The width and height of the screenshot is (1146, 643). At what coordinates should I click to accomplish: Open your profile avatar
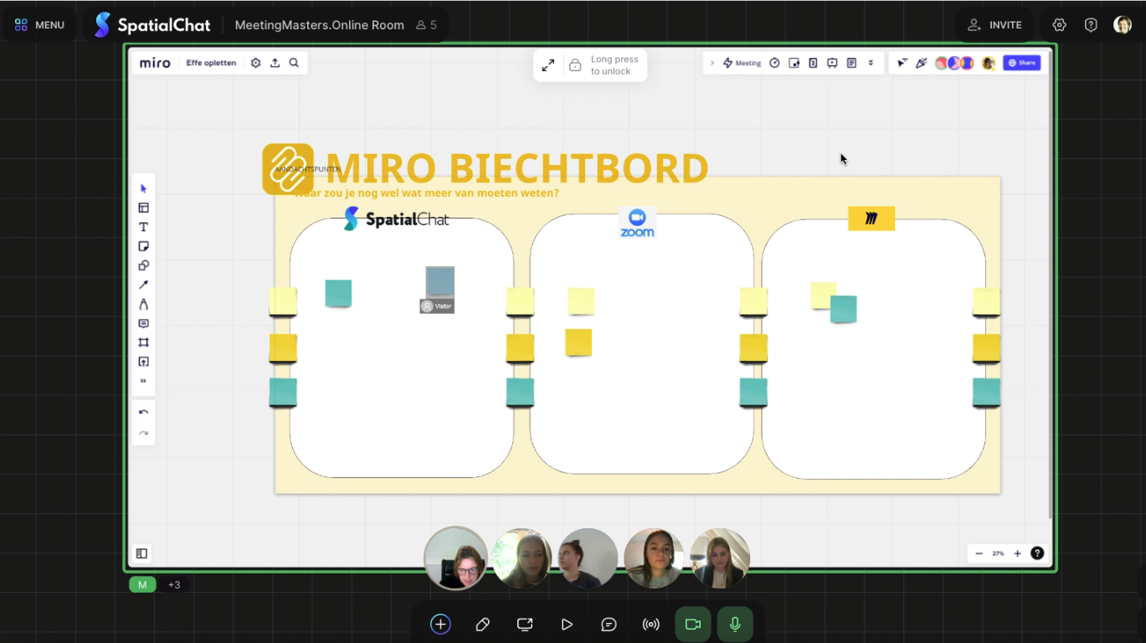click(1123, 25)
